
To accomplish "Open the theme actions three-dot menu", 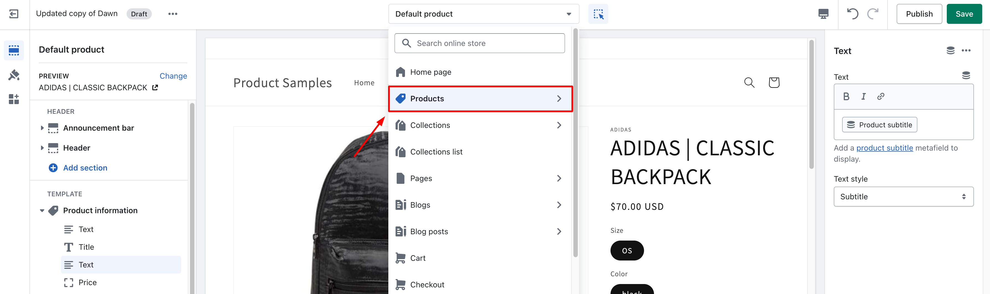I will point(173,14).
